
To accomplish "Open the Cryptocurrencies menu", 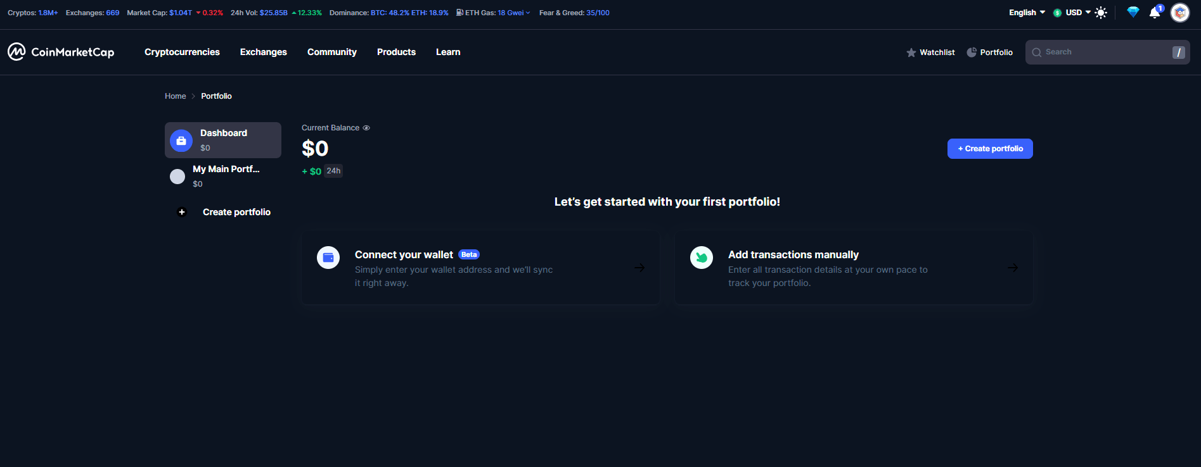I will pyautogui.click(x=182, y=52).
